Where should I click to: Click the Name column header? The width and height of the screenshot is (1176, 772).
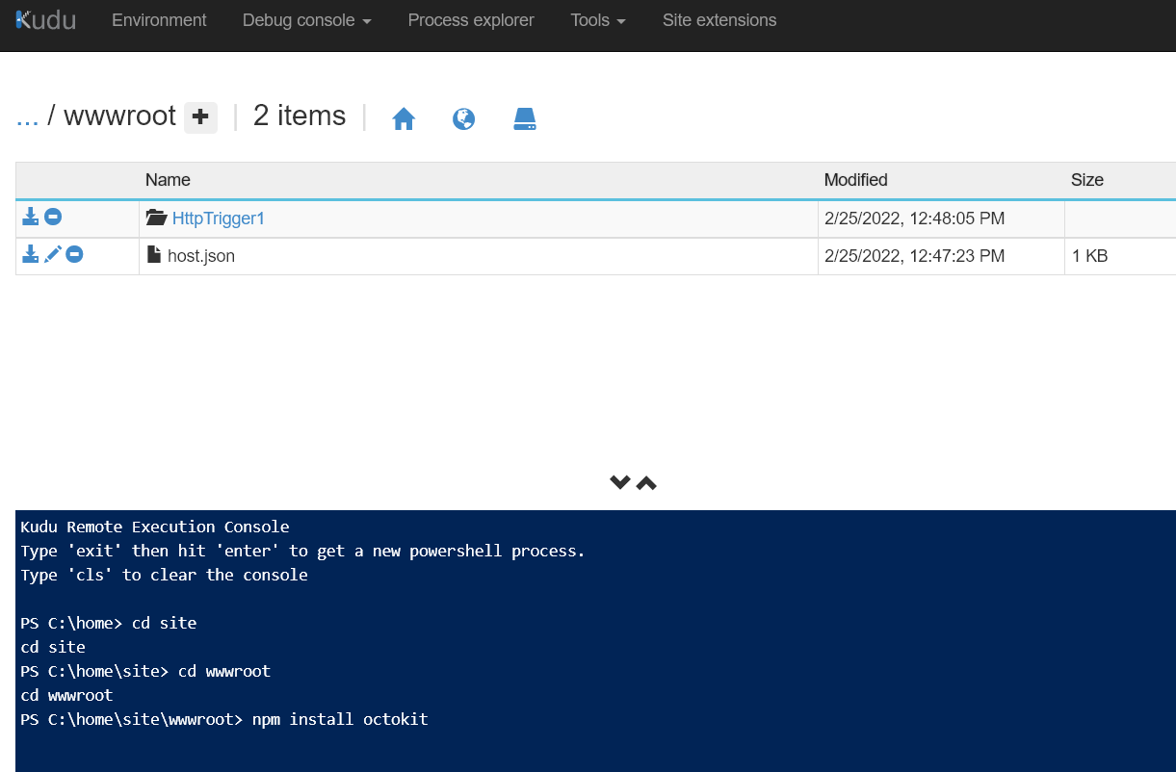168,180
